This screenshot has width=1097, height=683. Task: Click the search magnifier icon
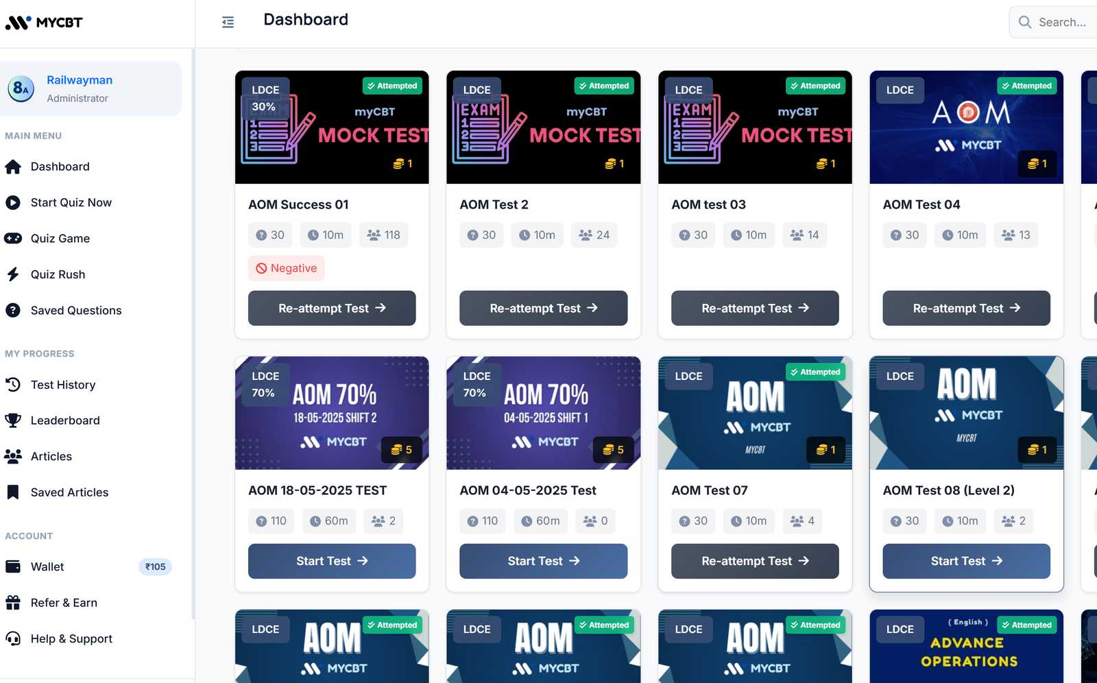[1024, 21]
